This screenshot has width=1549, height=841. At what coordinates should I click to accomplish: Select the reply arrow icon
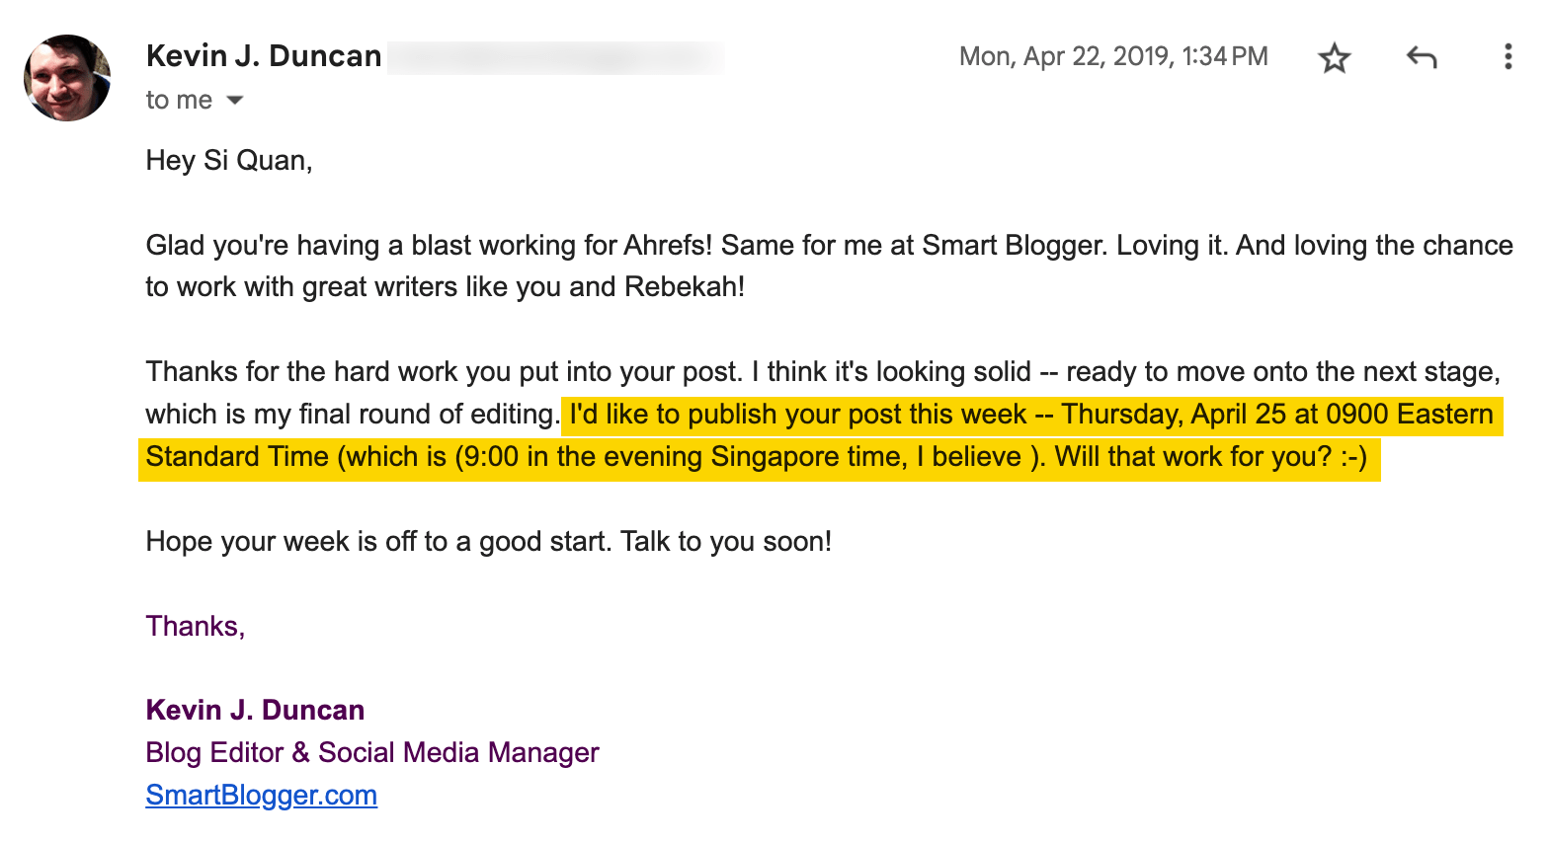pyautogui.click(x=1421, y=57)
